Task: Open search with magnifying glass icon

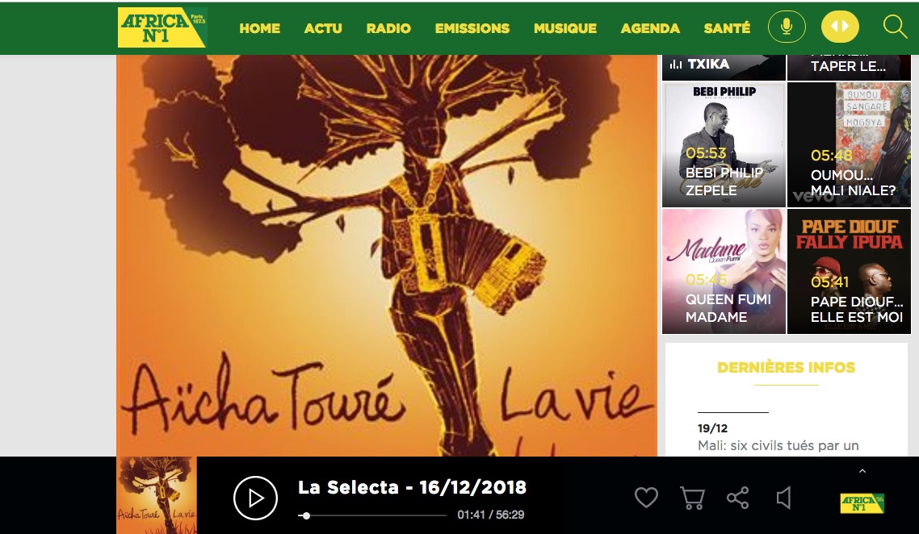Action: 895,27
